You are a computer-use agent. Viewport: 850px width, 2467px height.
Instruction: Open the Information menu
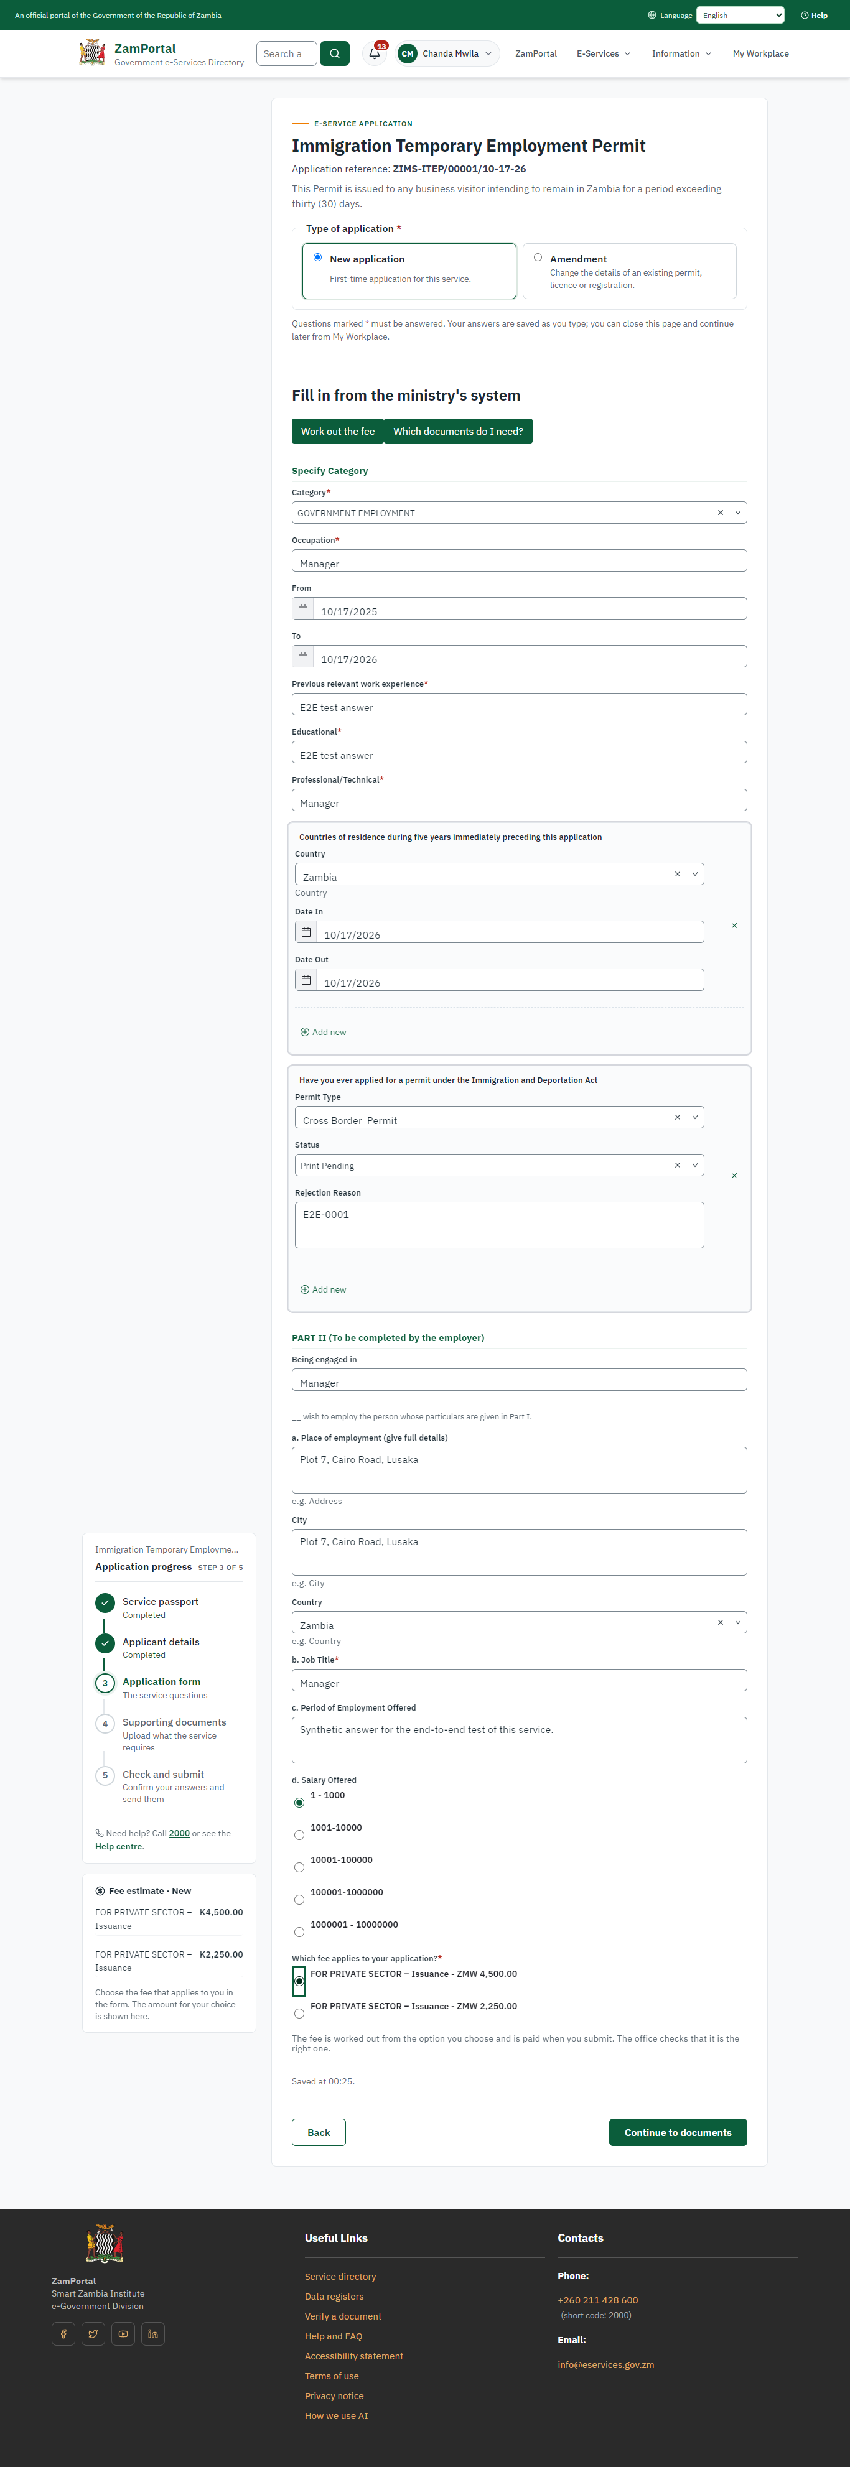tap(681, 53)
